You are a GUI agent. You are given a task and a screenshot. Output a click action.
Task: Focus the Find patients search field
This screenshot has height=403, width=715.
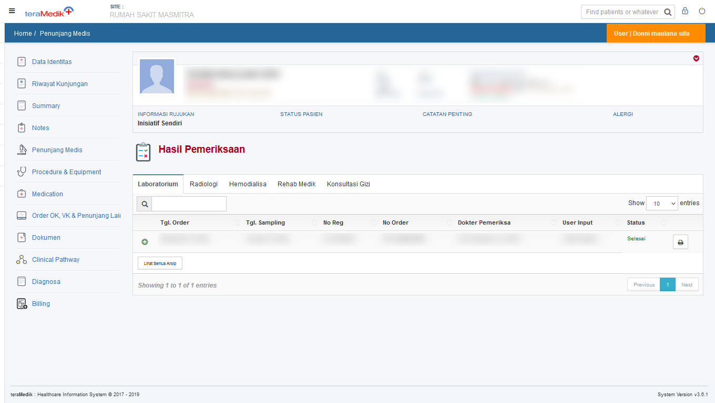tap(622, 12)
